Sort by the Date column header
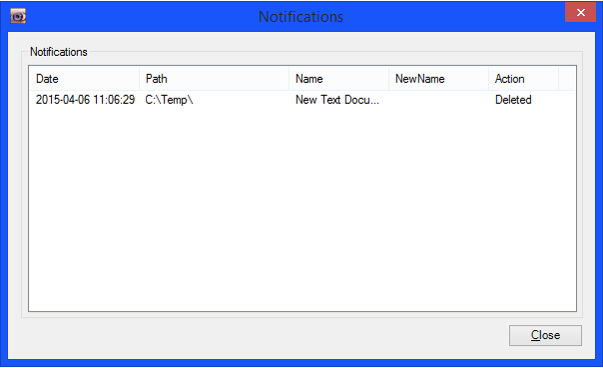Image resolution: width=603 pixels, height=368 pixels. [84, 79]
